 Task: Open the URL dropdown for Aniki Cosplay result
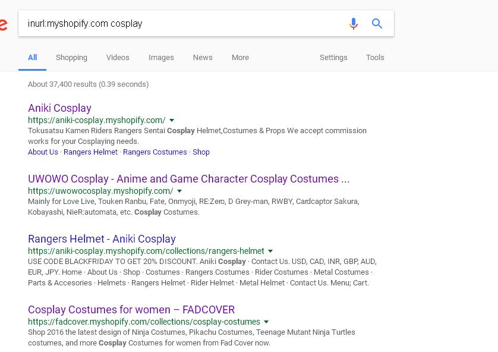[x=172, y=120]
